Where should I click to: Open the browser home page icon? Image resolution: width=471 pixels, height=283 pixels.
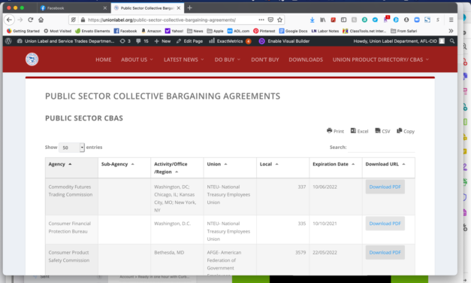pyautogui.click(x=41, y=20)
